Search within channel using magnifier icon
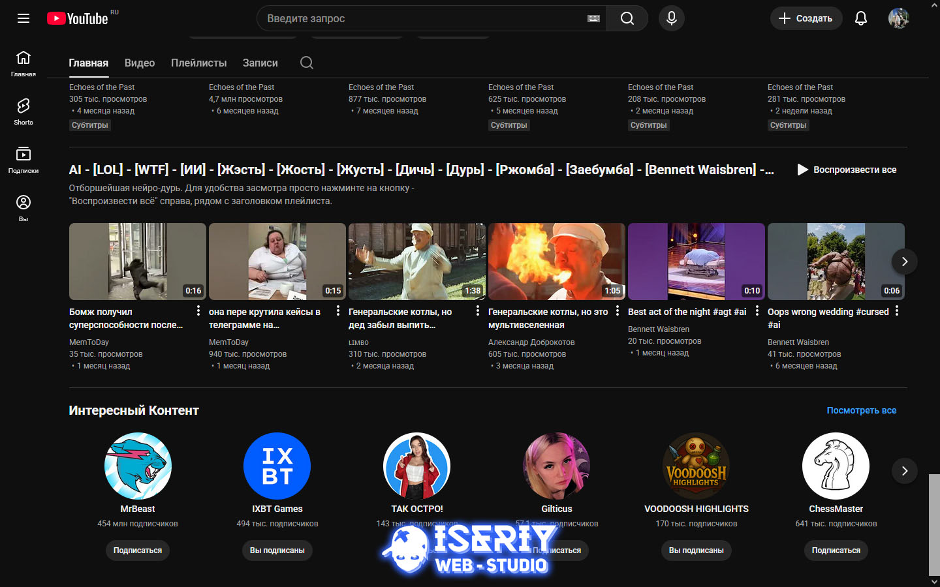This screenshot has width=940, height=587. (x=307, y=63)
